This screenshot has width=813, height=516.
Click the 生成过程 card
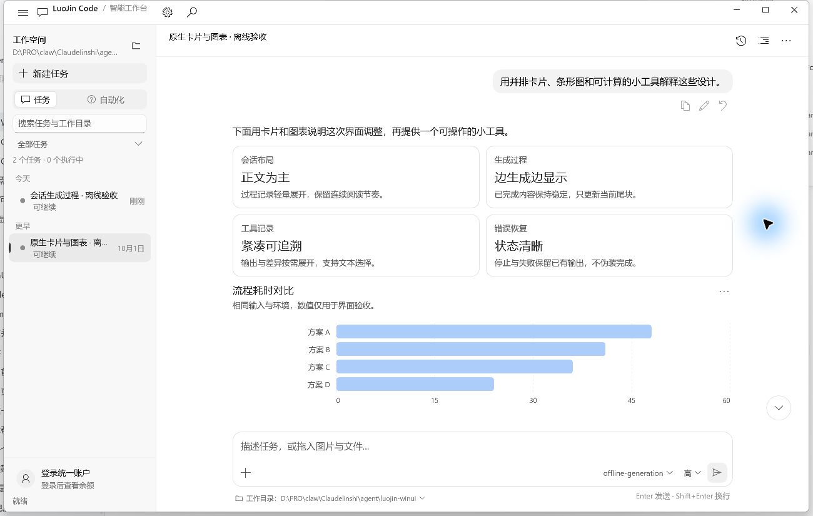609,177
